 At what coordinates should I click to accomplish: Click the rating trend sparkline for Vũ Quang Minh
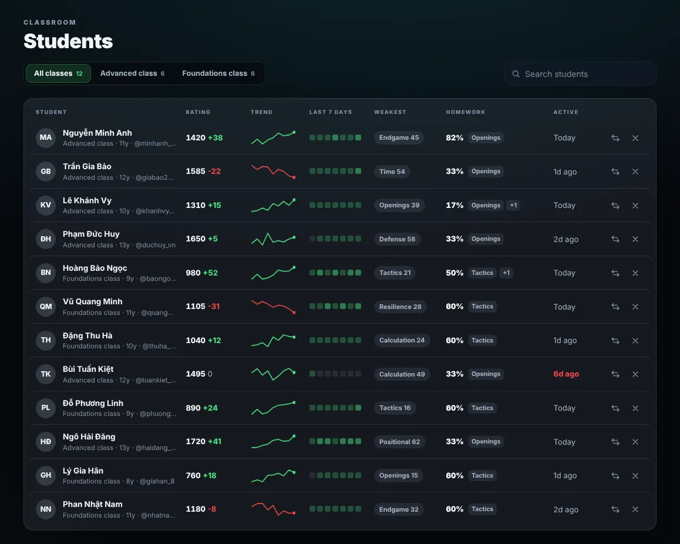point(273,306)
